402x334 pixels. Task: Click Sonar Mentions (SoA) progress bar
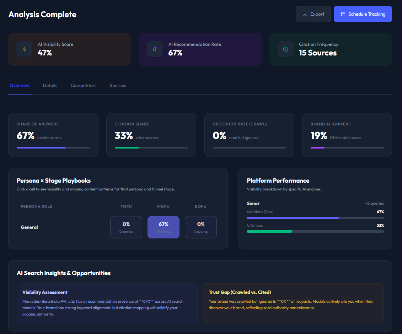315,218
